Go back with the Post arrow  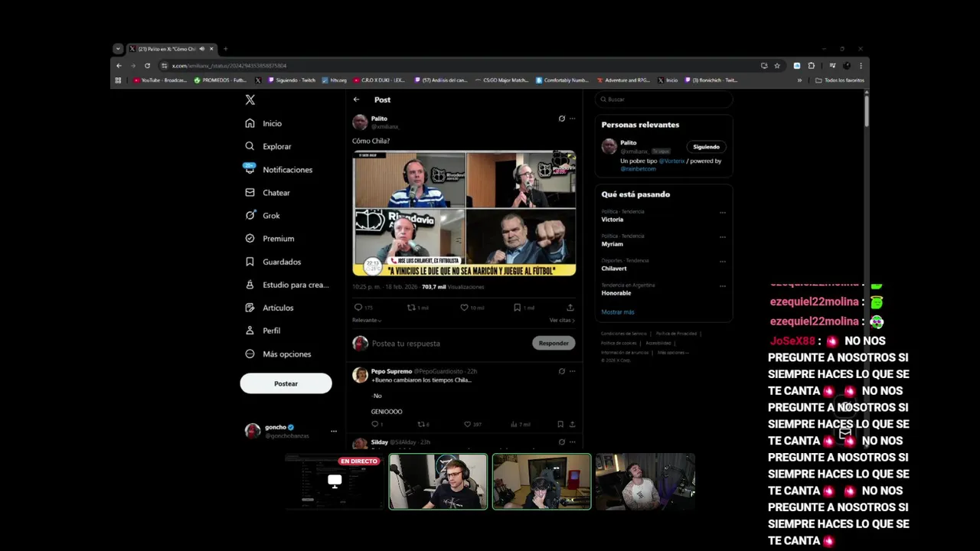tap(356, 99)
